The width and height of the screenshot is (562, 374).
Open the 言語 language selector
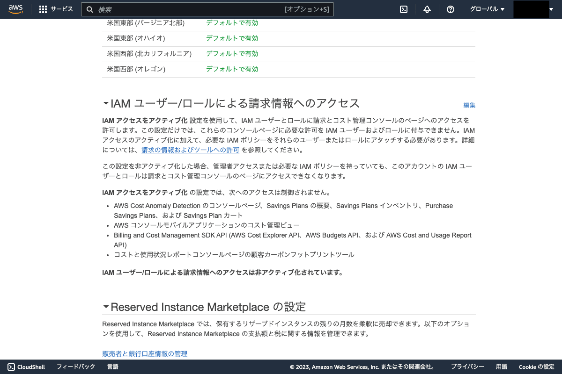[113, 367]
